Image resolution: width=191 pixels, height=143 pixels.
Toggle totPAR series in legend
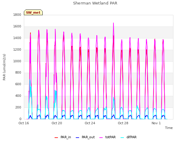click(107, 137)
